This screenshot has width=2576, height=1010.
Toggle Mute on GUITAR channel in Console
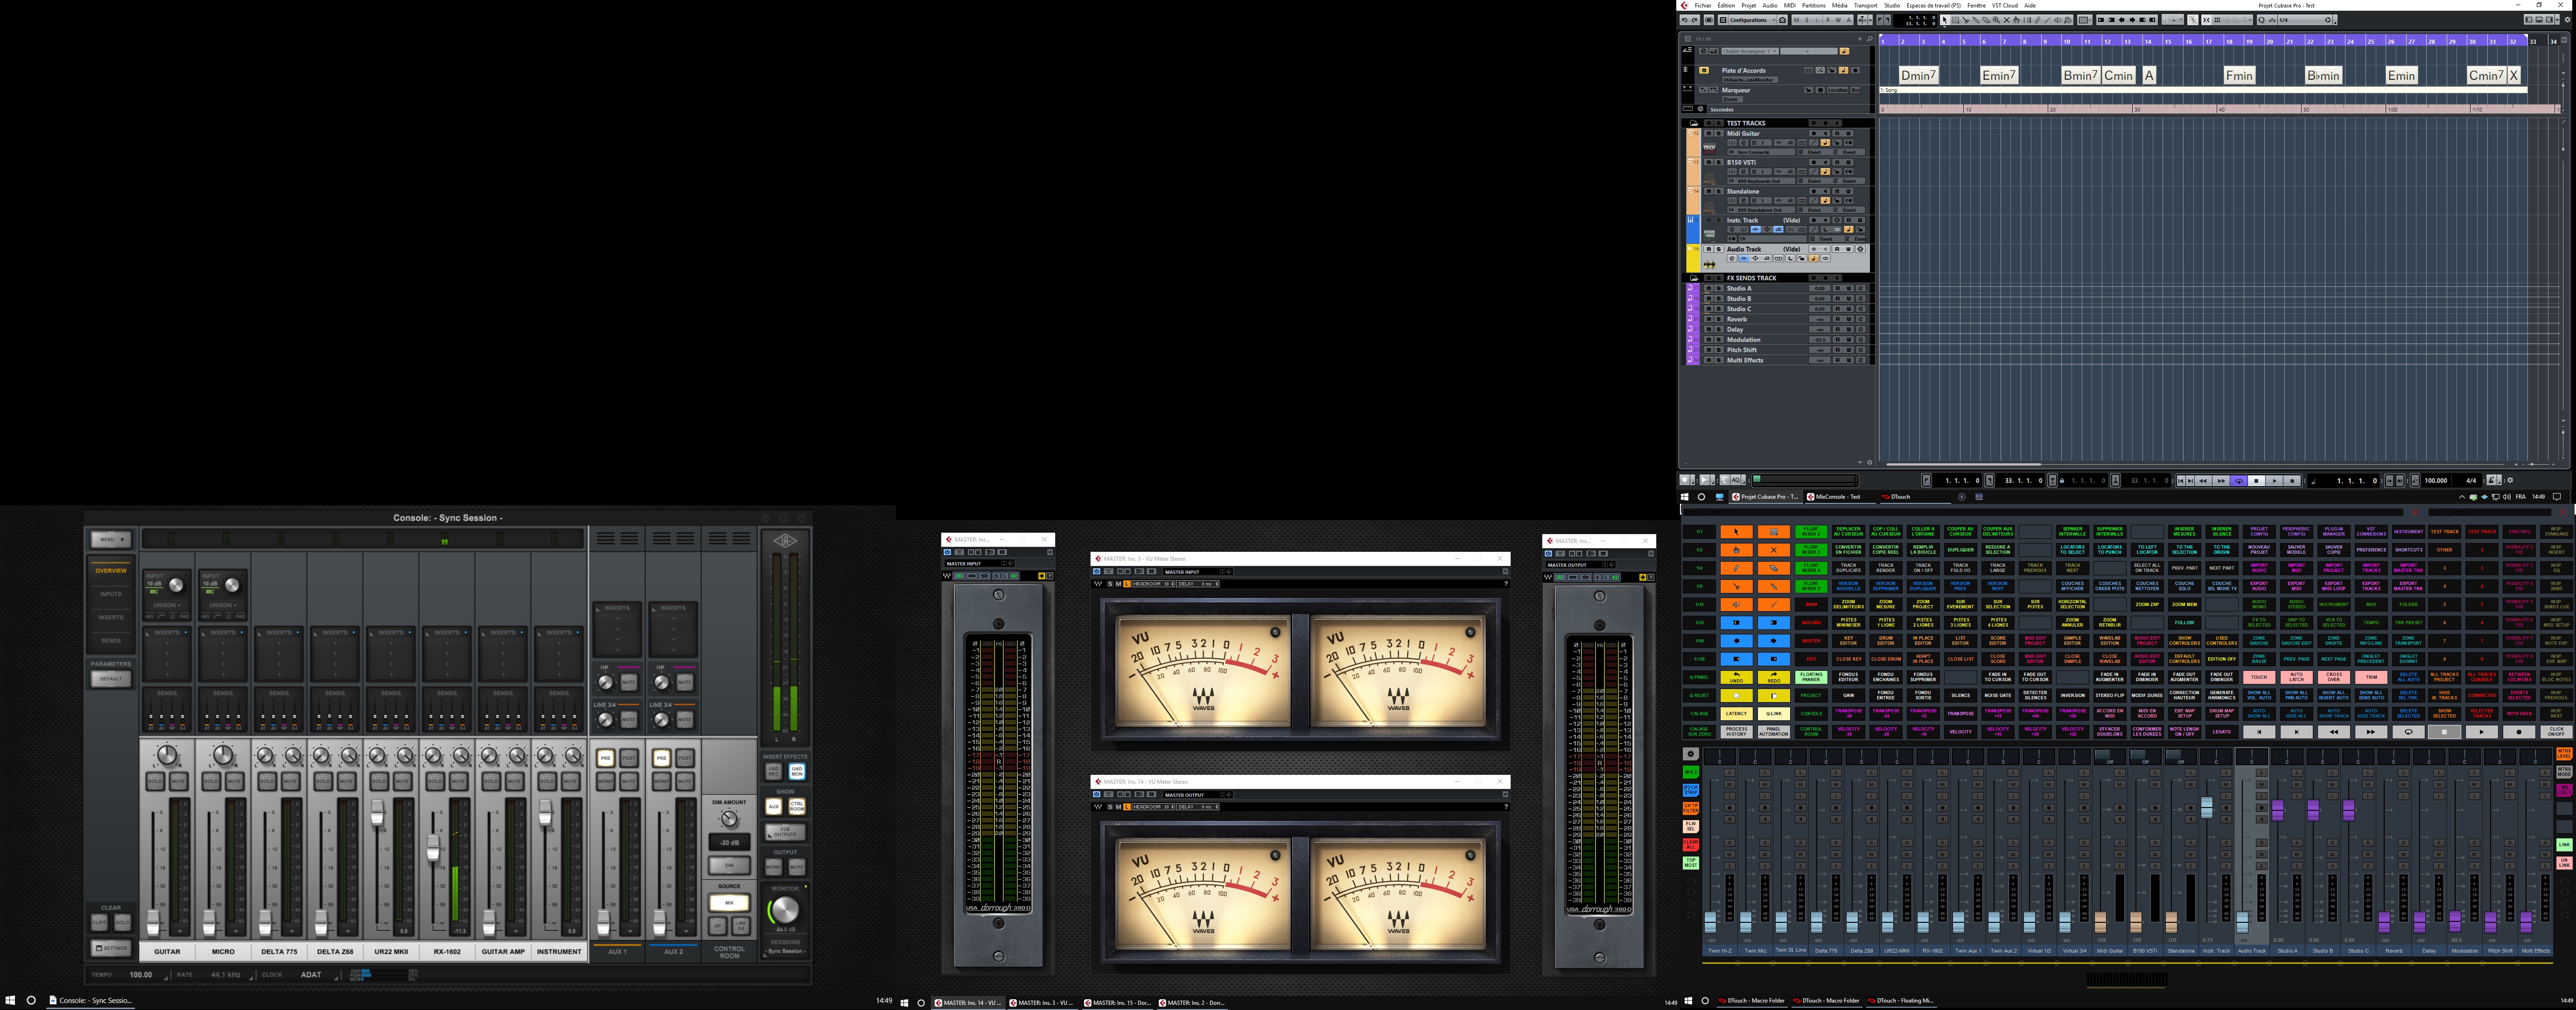point(179,781)
